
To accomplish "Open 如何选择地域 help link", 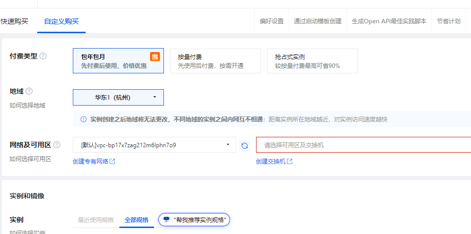I will [x=27, y=105].
